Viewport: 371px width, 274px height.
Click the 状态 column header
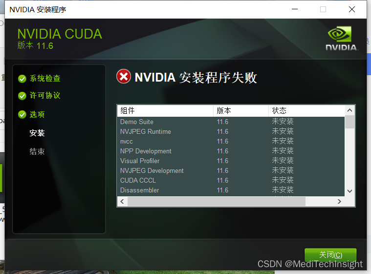coord(306,111)
